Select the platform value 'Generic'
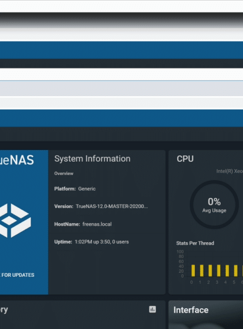This screenshot has width=243, height=329. [87, 189]
